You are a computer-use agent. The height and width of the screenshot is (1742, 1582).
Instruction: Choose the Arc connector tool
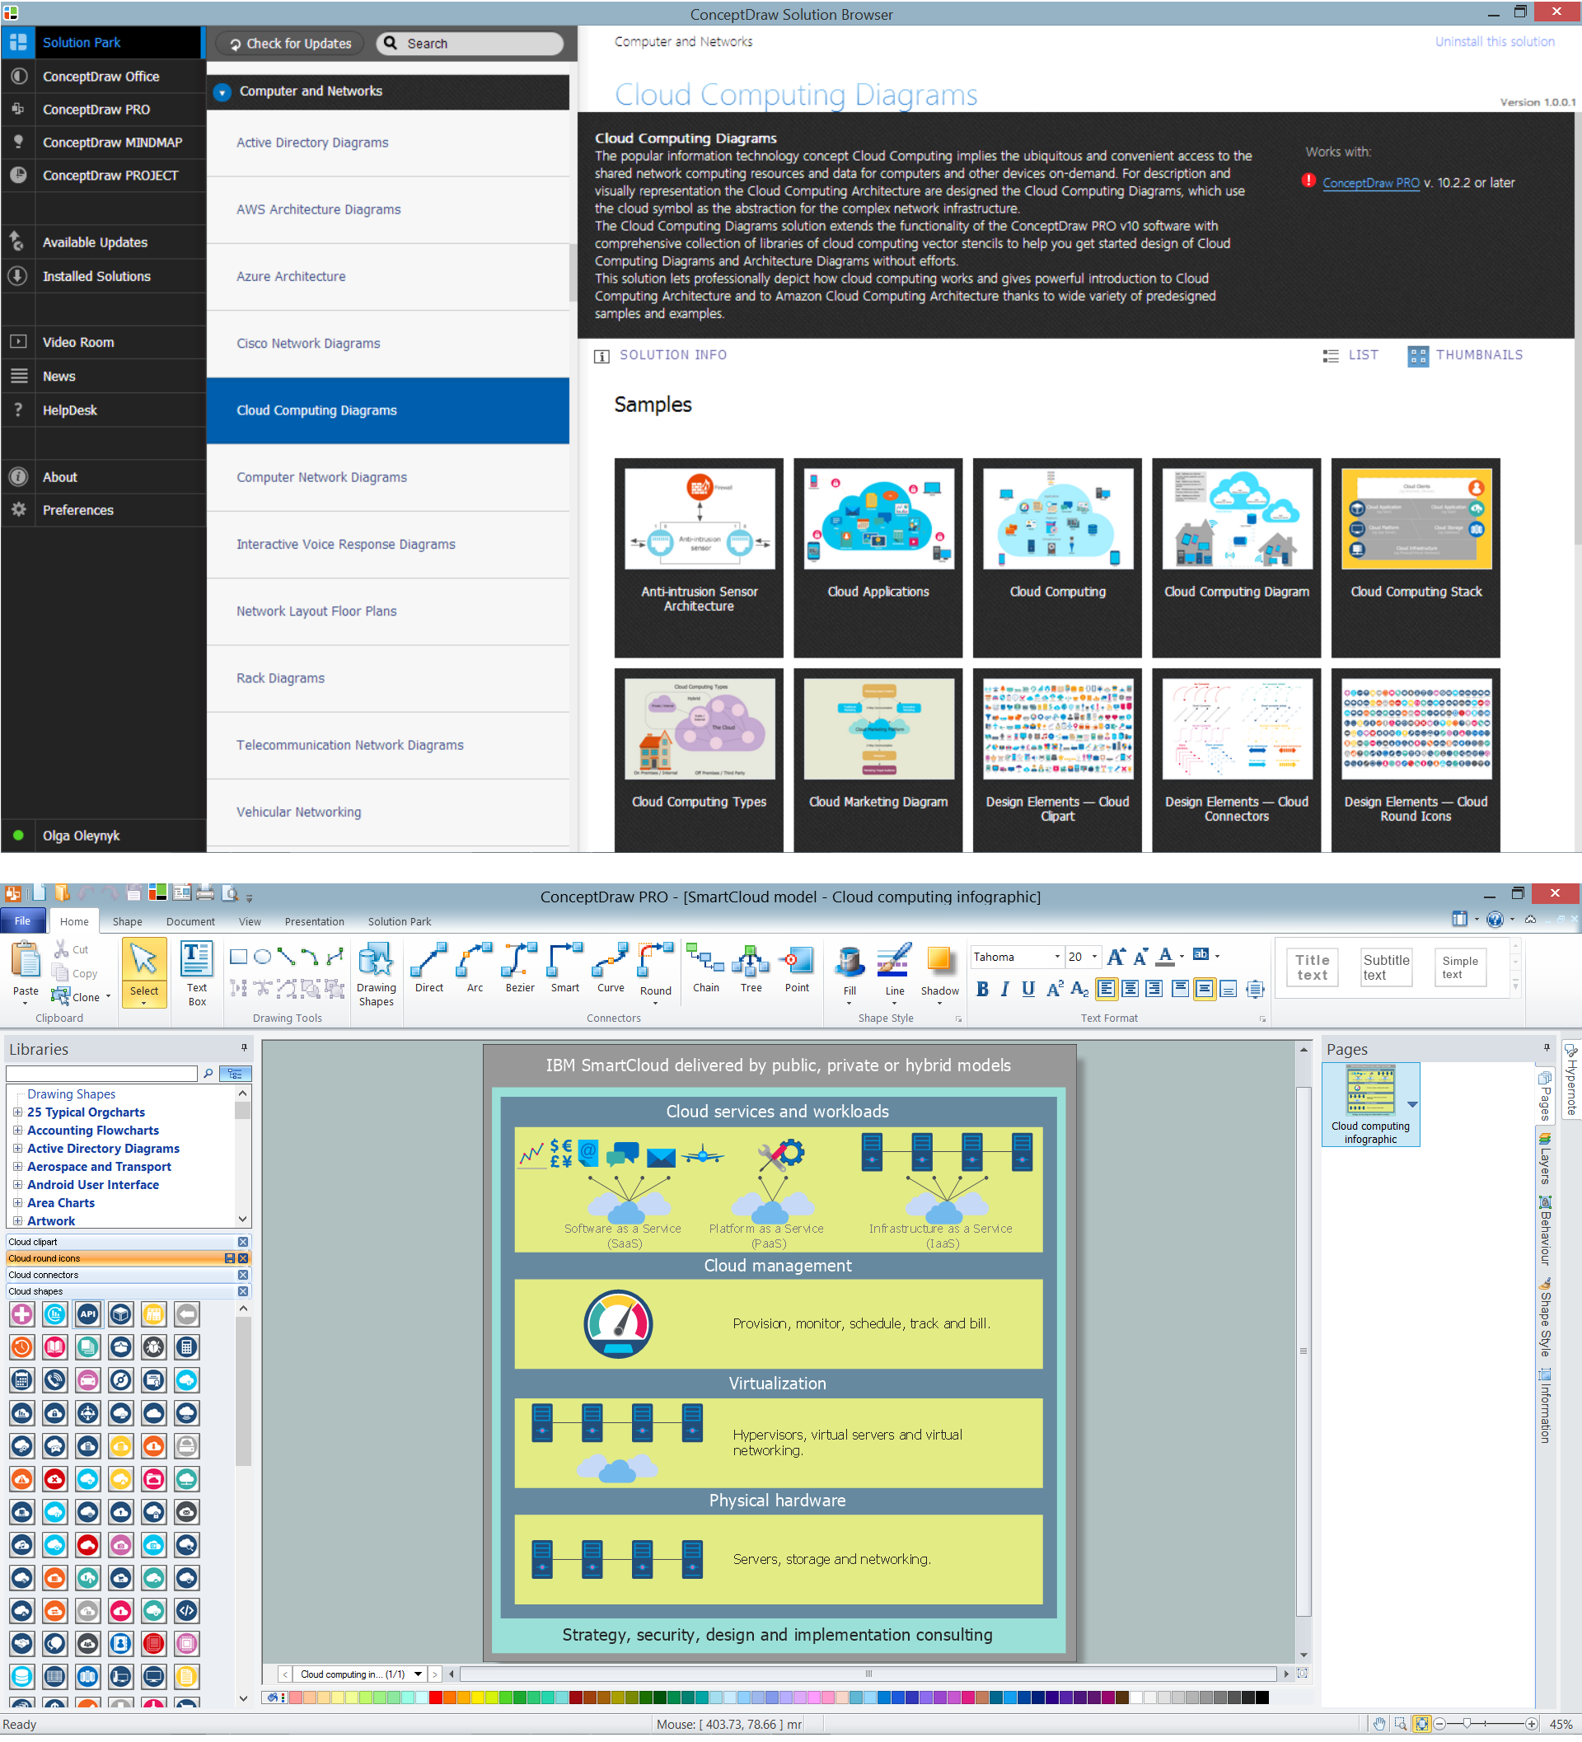475,968
